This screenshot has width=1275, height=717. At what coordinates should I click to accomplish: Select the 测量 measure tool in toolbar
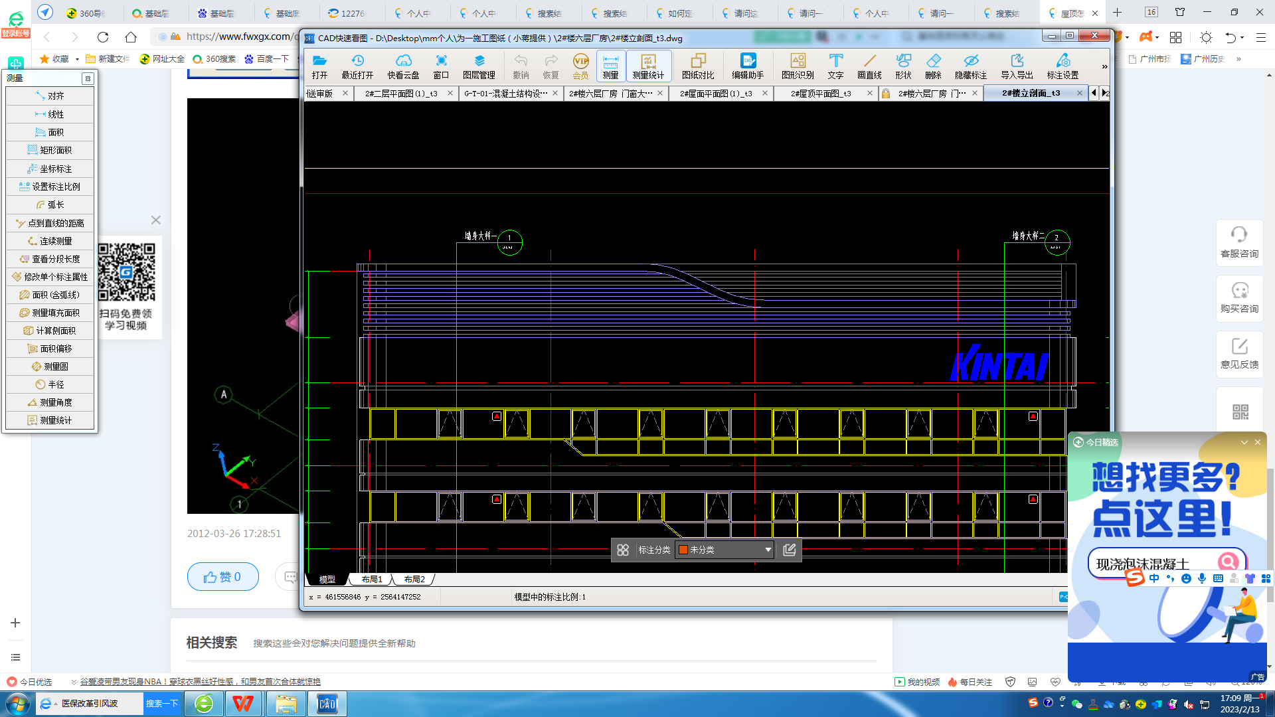(x=610, y=66)
